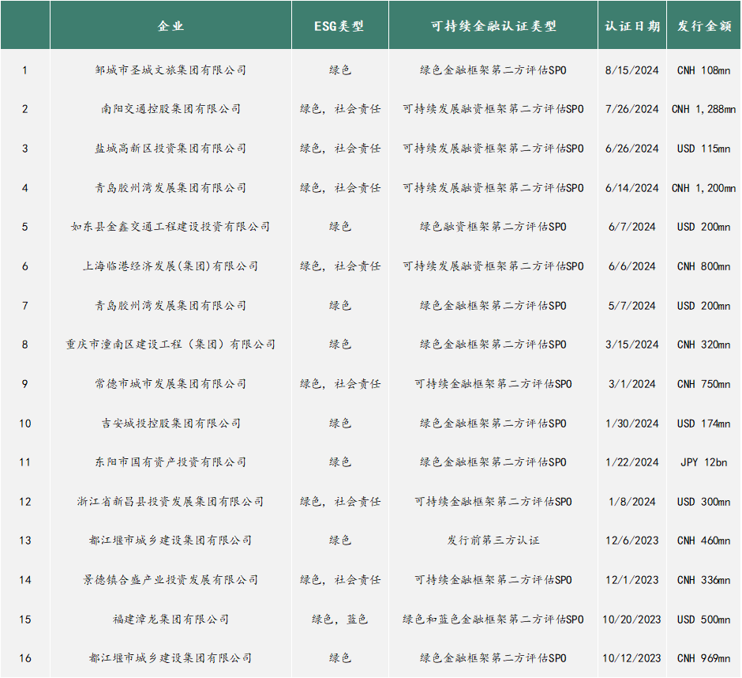Click date cell 6/6/2024
Viewport: 742px width, 678px height.
(631, 266)
